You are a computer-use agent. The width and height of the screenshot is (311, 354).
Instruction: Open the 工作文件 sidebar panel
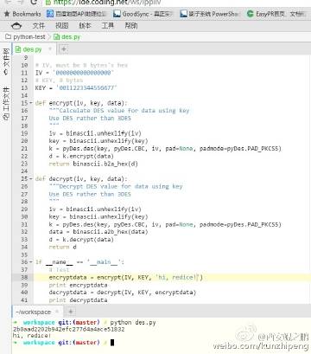[6, 103]
